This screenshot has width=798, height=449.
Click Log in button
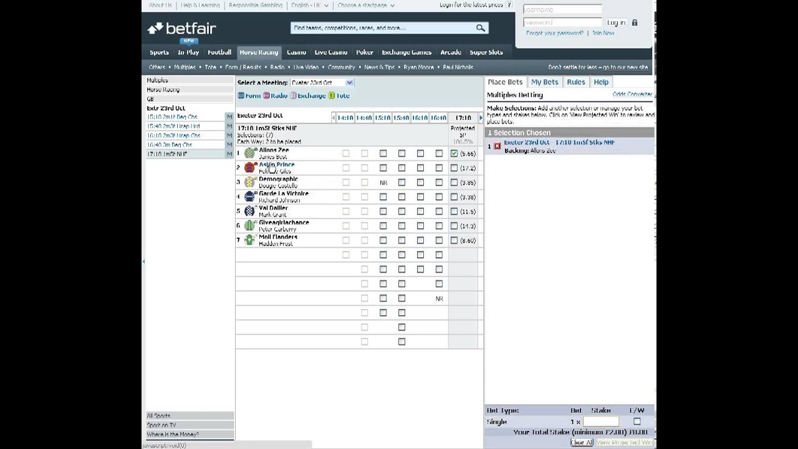point(616,22)
